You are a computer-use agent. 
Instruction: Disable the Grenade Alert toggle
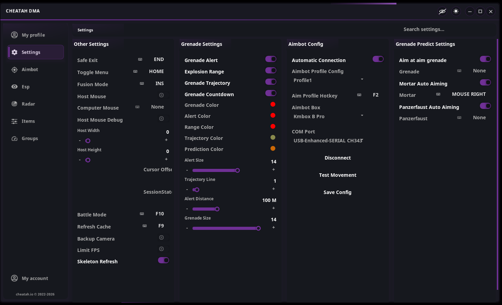[x=271, y=59]
